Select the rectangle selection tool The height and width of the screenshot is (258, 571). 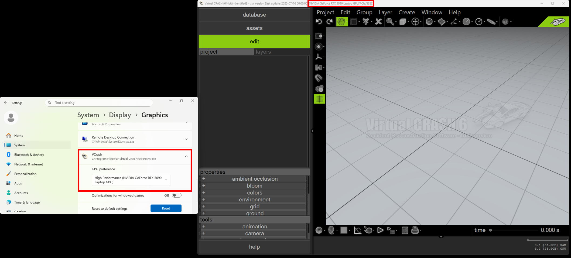click(354, 22)
